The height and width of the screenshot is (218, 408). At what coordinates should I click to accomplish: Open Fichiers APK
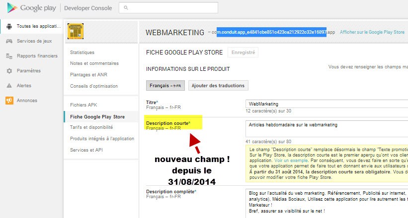83,105
